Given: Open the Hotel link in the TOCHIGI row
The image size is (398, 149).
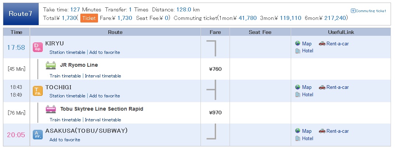Looking at the screenshot, I should [x=308, y=94].
